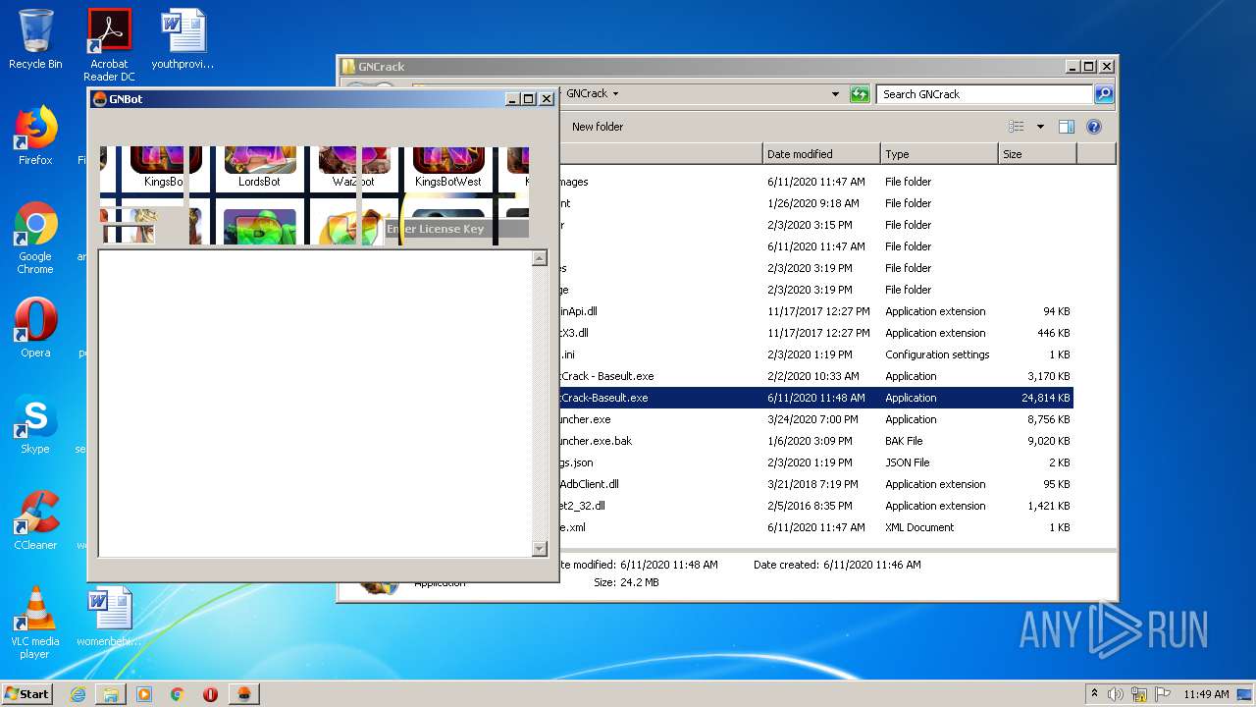Click inside the GNBot log text area
The height and width of the screenshot is (707, 1256).
(315, 404)
